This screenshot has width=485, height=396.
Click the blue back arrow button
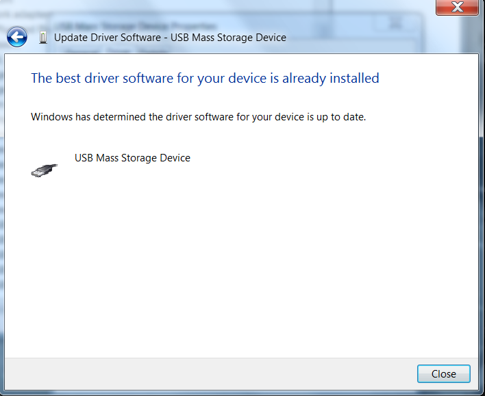(17, 37)
